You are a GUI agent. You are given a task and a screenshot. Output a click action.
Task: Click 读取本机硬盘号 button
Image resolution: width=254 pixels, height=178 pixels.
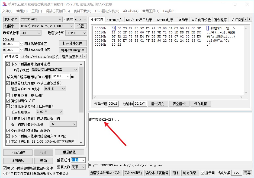pyautogui.click(x=157, y=173)
